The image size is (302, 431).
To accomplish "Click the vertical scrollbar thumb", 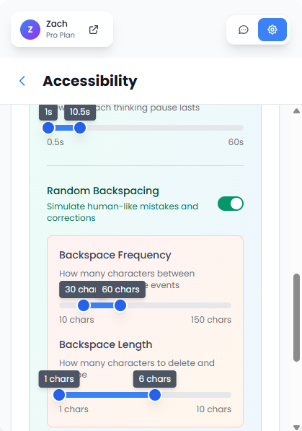I will pyautogui.click(x=296, y=318).
